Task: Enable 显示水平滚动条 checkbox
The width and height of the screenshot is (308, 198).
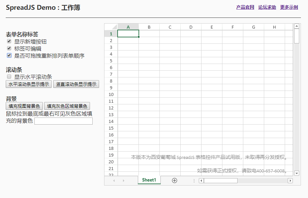Action: pos(9,76)
